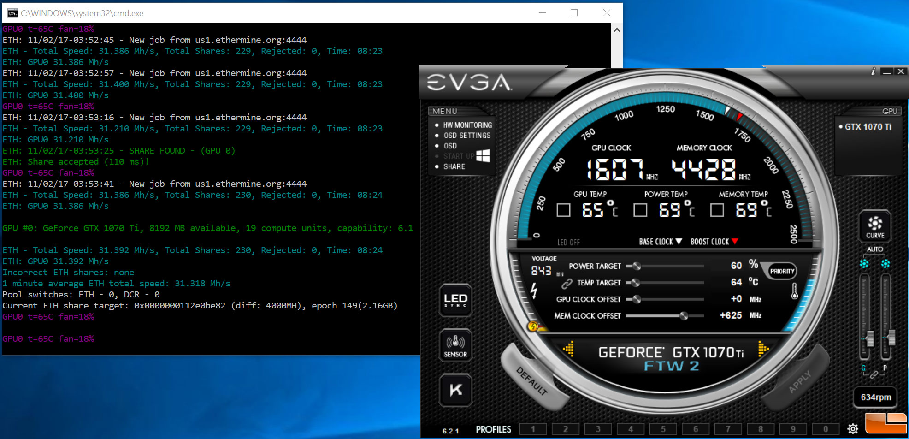Select profile slot 2

click(566, 429)
